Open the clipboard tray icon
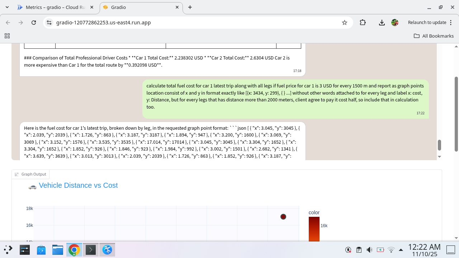 tap(359, 250)
